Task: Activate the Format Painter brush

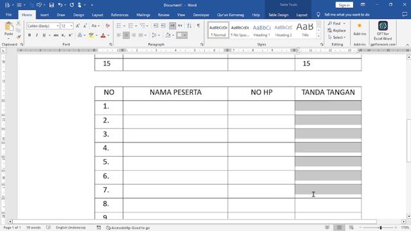Action: 19,37
